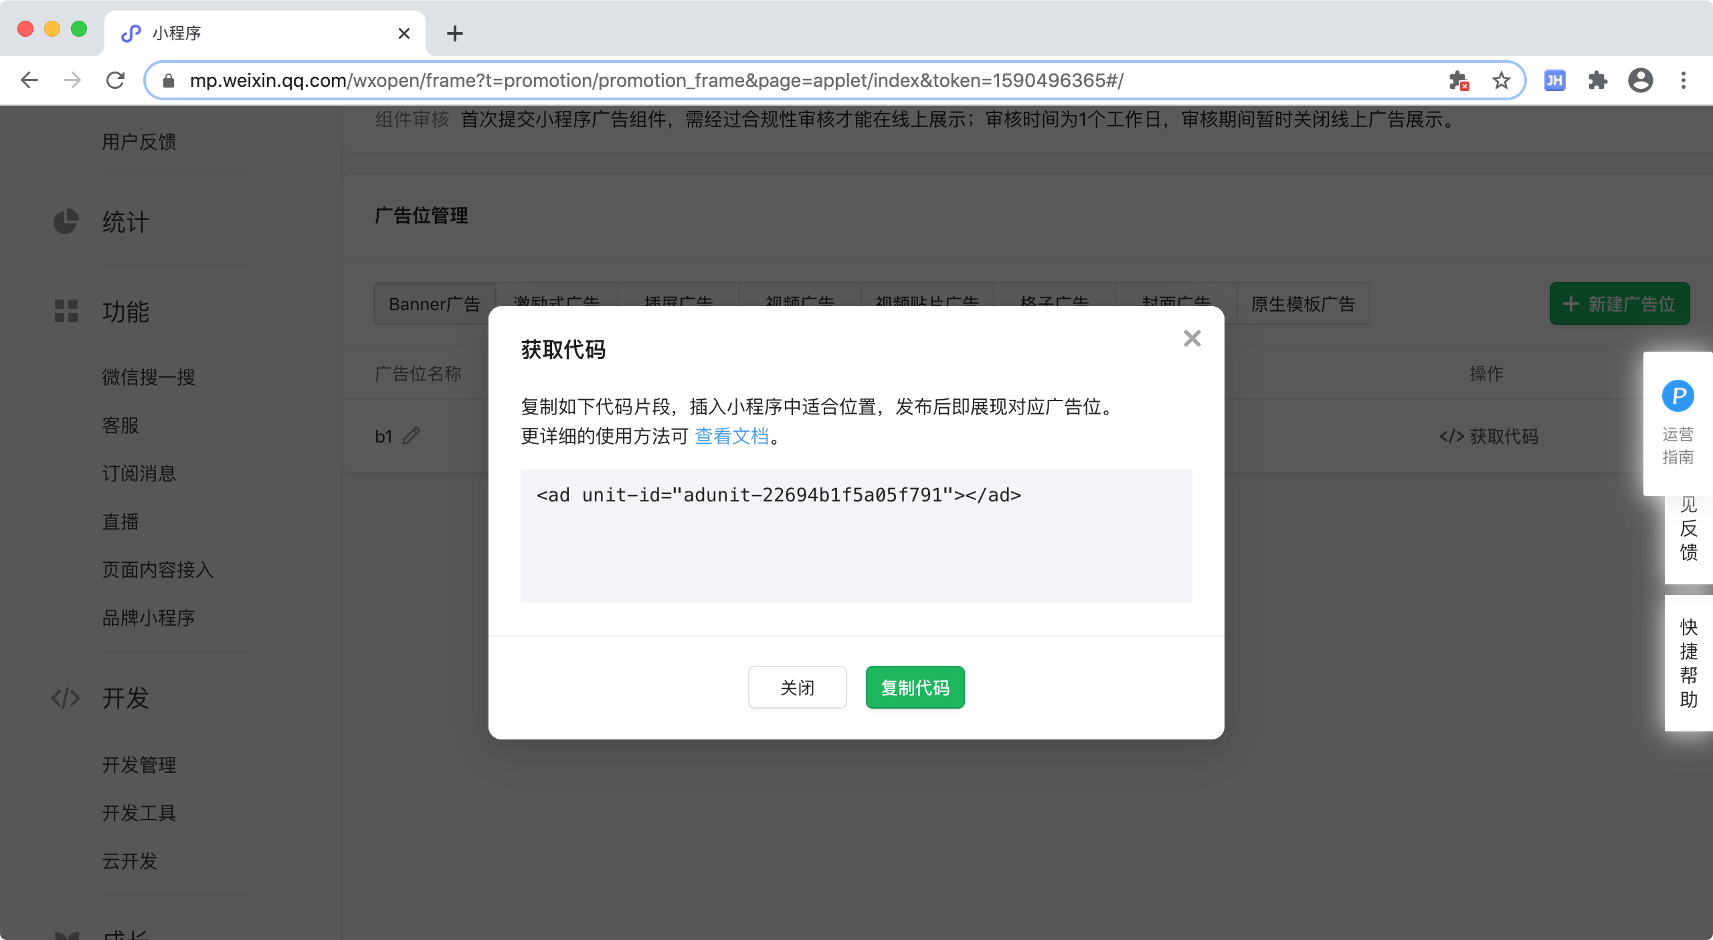Close the 获取代码 dialog with X icon
This screenshot has width=1713, height=940.
1192,338
